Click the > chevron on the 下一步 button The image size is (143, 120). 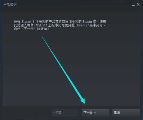click(x=95, y=113)
